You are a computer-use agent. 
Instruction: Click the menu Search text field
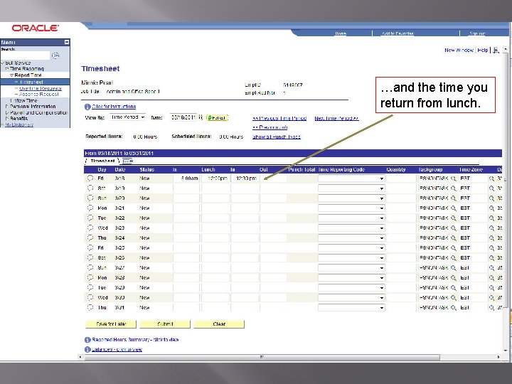[26, 55]
